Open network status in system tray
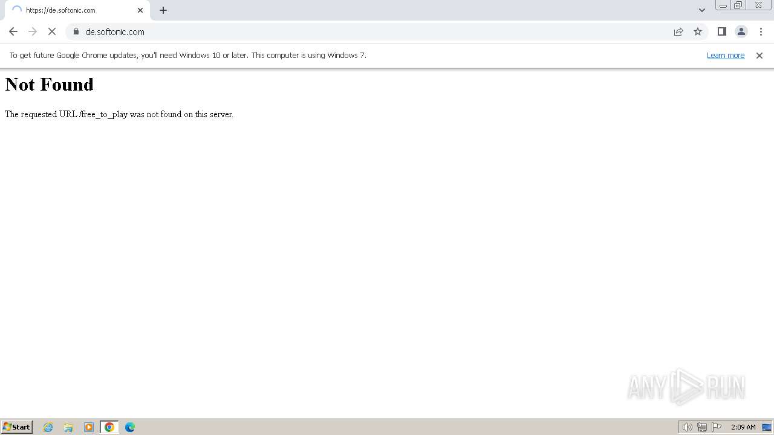The height and width of the screenshot is (435, 774). 702,427
